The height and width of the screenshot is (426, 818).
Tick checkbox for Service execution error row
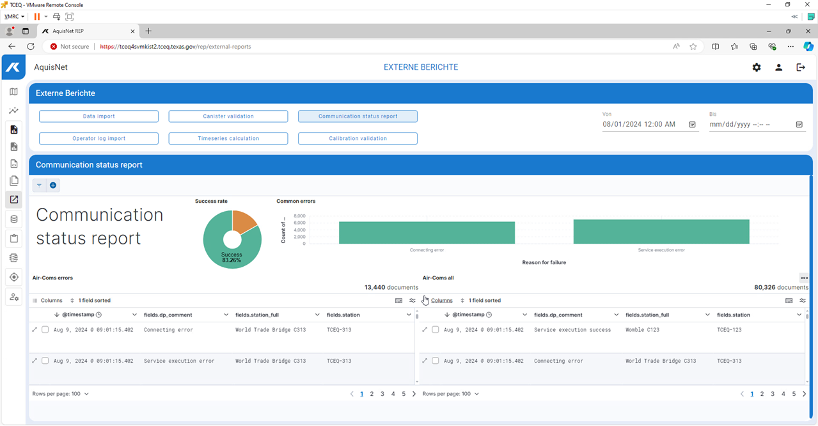(x=45, y=361)
